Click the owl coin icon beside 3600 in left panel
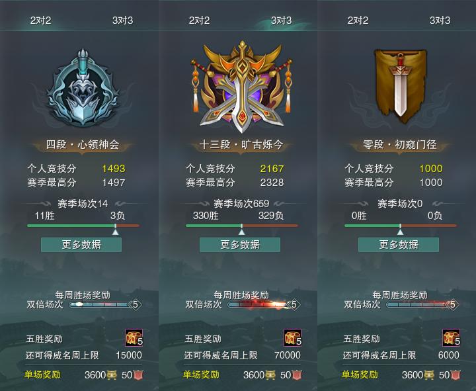This screenshot has height=391, width=476. click(x=112, y=375)
